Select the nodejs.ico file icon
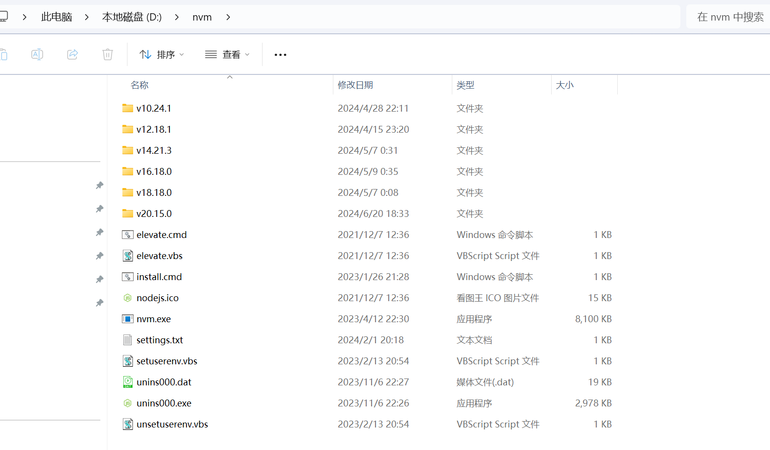Viewport: 770px width, 450px height. (128, 298)
